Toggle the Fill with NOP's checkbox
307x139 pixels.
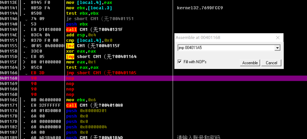pyautogui.click(x=180, y=62)
